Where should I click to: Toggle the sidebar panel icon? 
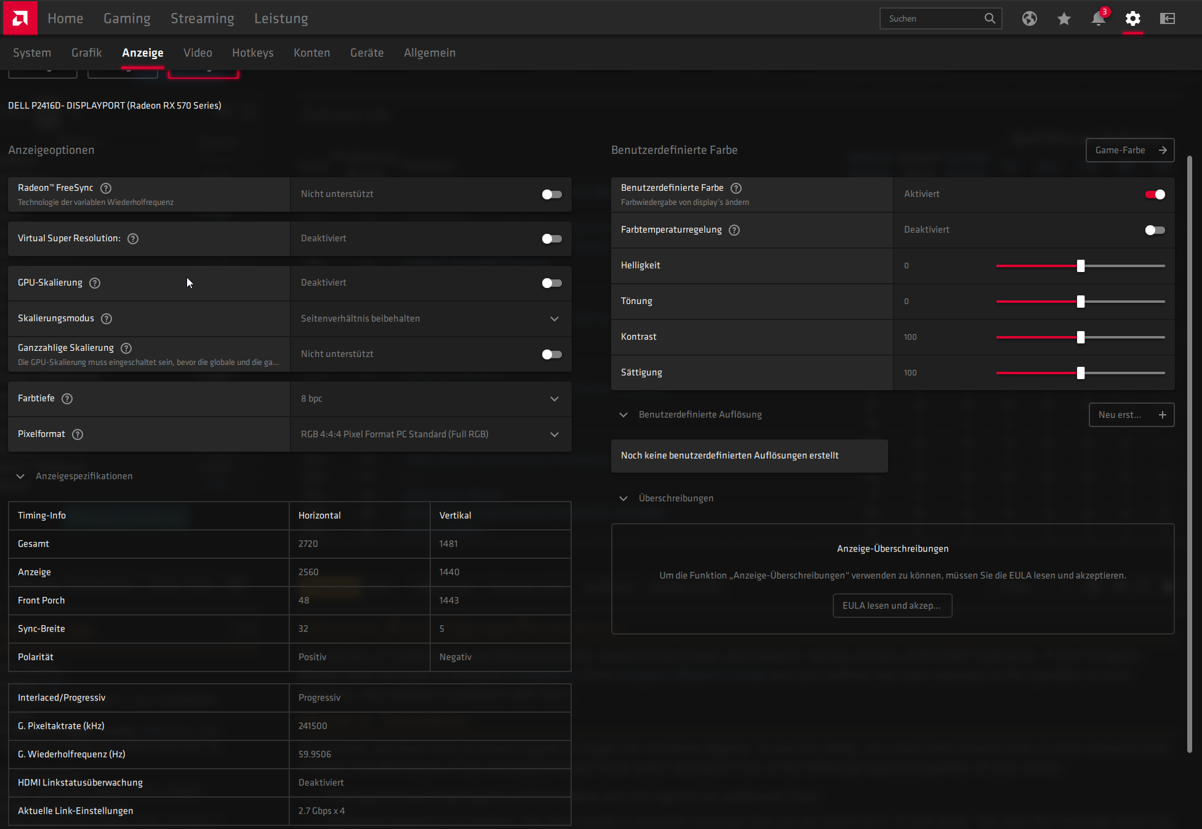(1168, 18)
